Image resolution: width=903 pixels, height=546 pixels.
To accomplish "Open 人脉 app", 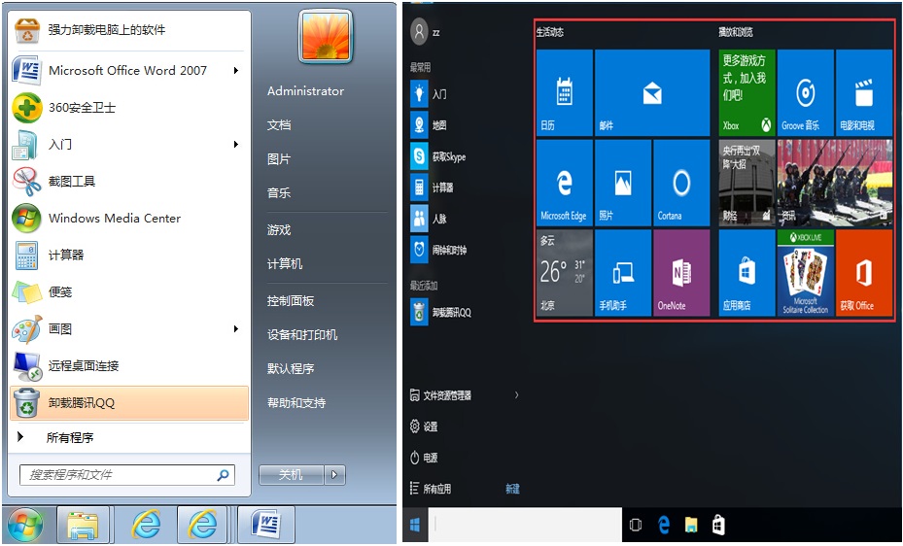I will 429,219.
